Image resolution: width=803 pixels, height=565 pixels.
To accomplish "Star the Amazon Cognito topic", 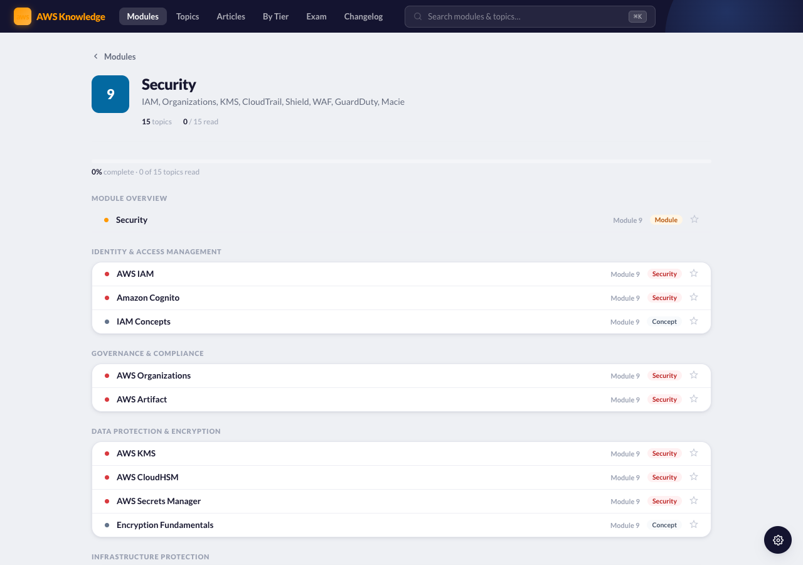I will (x=694, y=298).
